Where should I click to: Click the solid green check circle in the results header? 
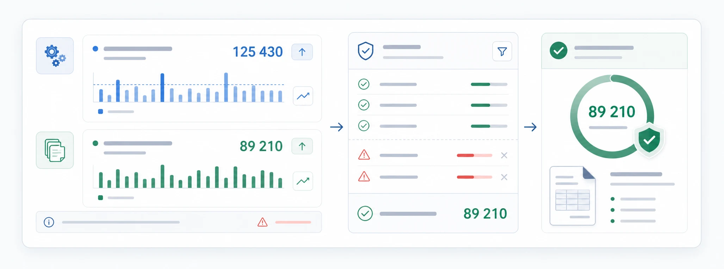(x=558, y=51)
